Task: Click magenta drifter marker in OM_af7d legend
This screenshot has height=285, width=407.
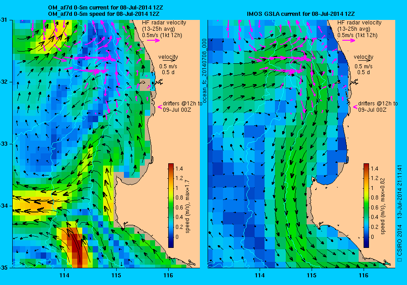Action: (160, 107)
